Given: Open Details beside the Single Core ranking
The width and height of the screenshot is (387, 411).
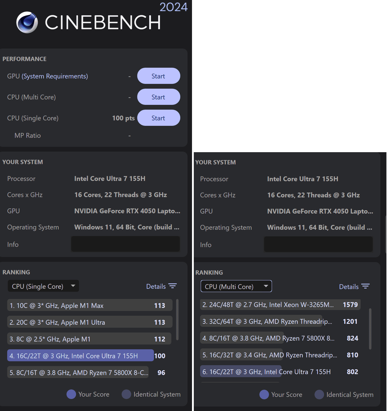Looking at the screenshot, I should [156, 286].
